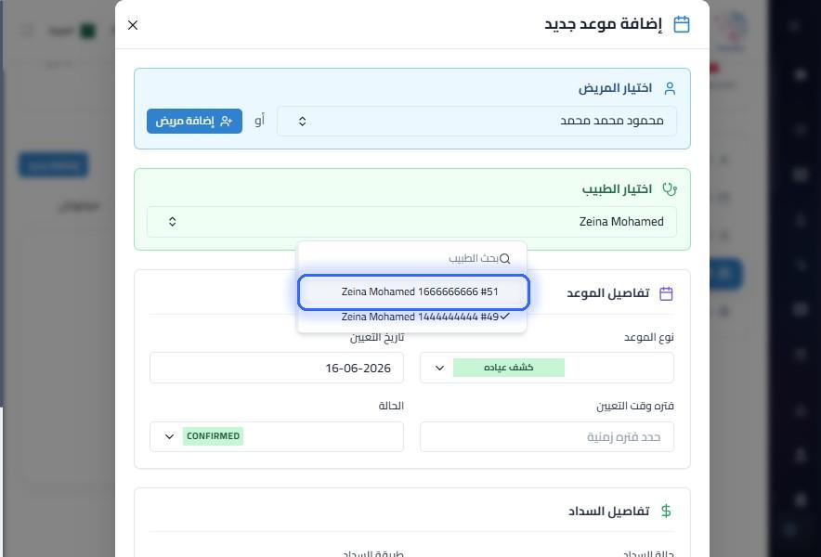Open the الحالة status dropdown
Image resolution: width=821 pixels, height=557 pixels.
277,436
